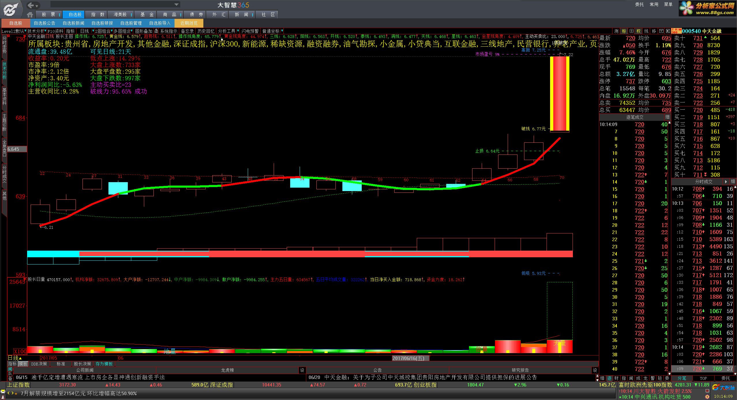Click the collapse-panel up arrow icon
The width and height of the screenshot is (737, 400).
pos(661,31)
